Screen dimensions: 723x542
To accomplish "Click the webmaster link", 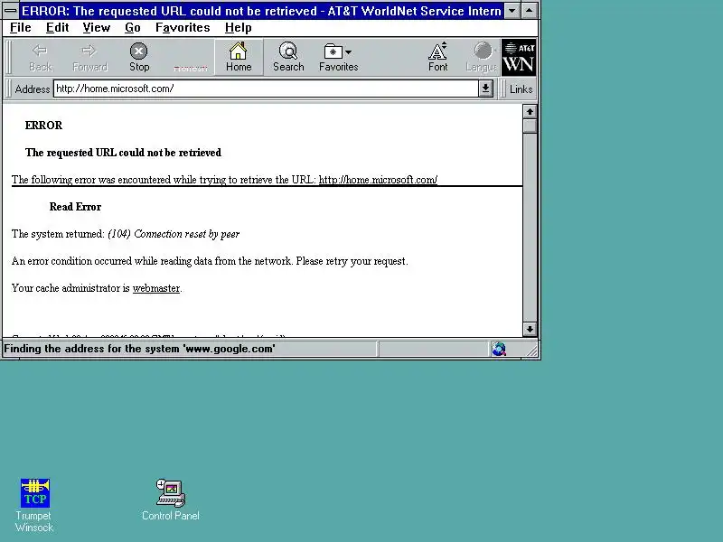I will [156, 288].
